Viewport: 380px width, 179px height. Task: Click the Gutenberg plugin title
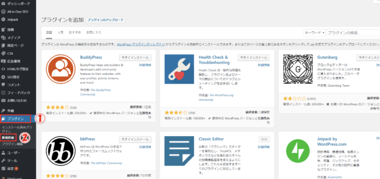coord(327,58)
